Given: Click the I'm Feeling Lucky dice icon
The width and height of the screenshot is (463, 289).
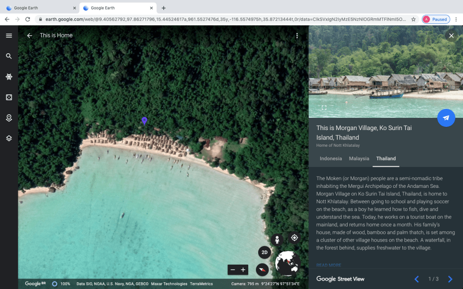Looking at the screenshot, I should [x=9, y=97].
